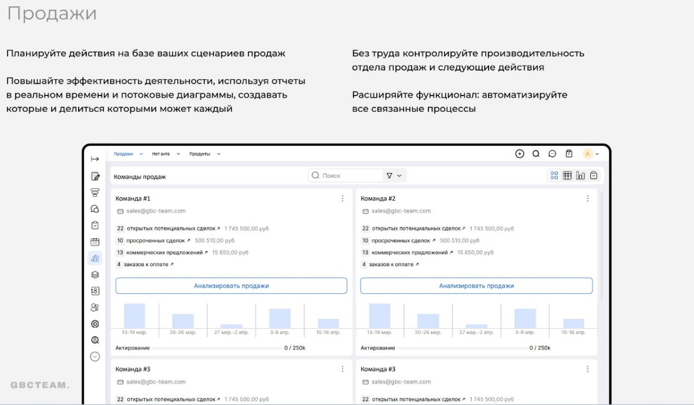Open the chat search icon in sidebar

click(x=95, y=209)
